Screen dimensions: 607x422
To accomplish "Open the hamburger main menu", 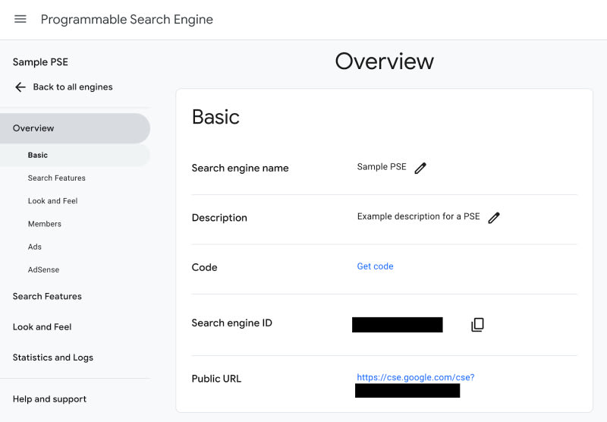I will pyautogui.click(x=20, y=19).
